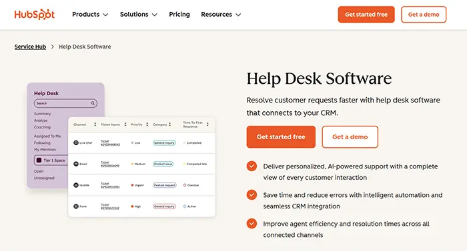The image size is (467, 251).
Task: Click the header Get a demo button
Action: [x=424, y=14]
